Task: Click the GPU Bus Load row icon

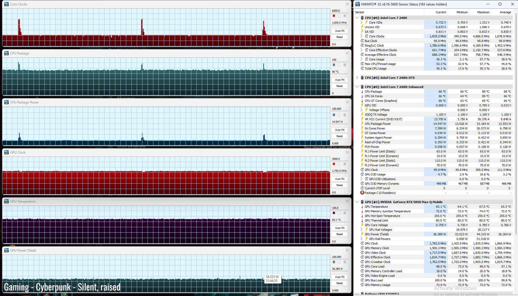Action: tap(362, 280)
